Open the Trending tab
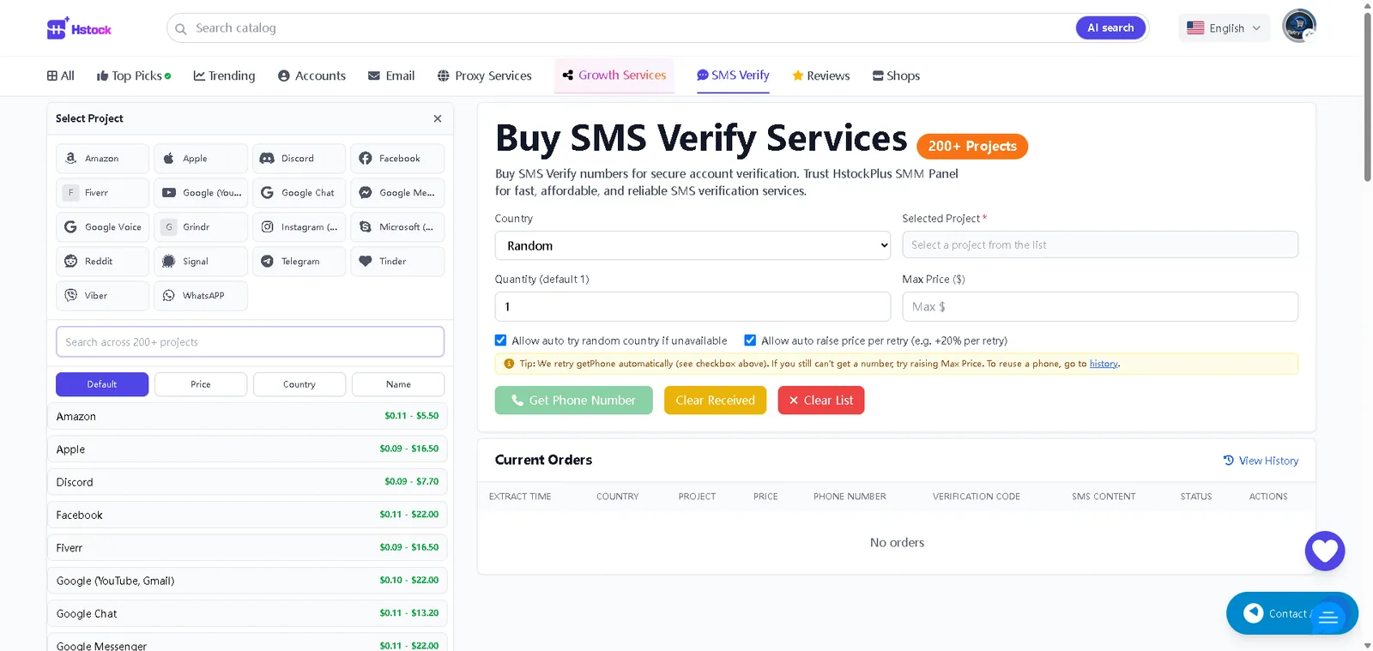This screenshot has width=1373, height=651. click(225, 75)
